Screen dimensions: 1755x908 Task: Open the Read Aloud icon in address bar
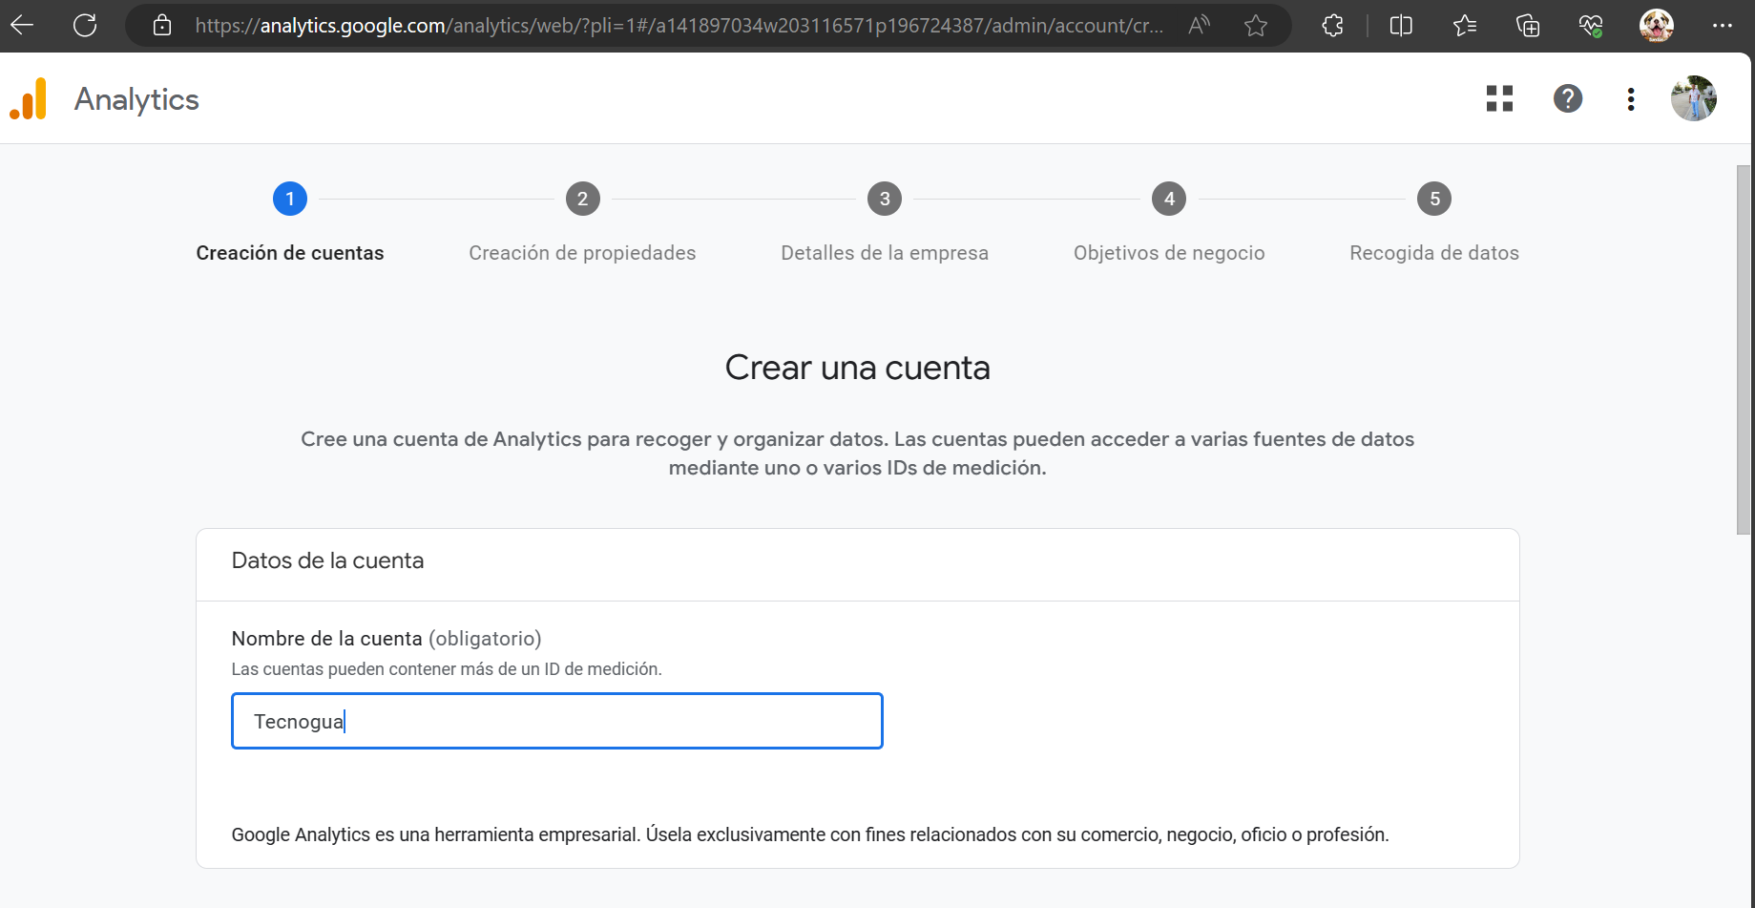[x=1200, y=25]
